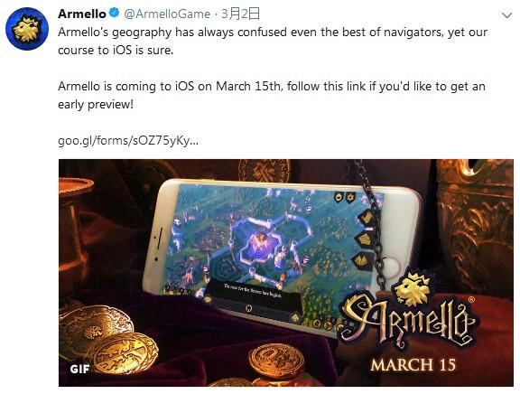
Task: Click the tweet text about iOS March 15th
Action: click(x=272, y=95)
